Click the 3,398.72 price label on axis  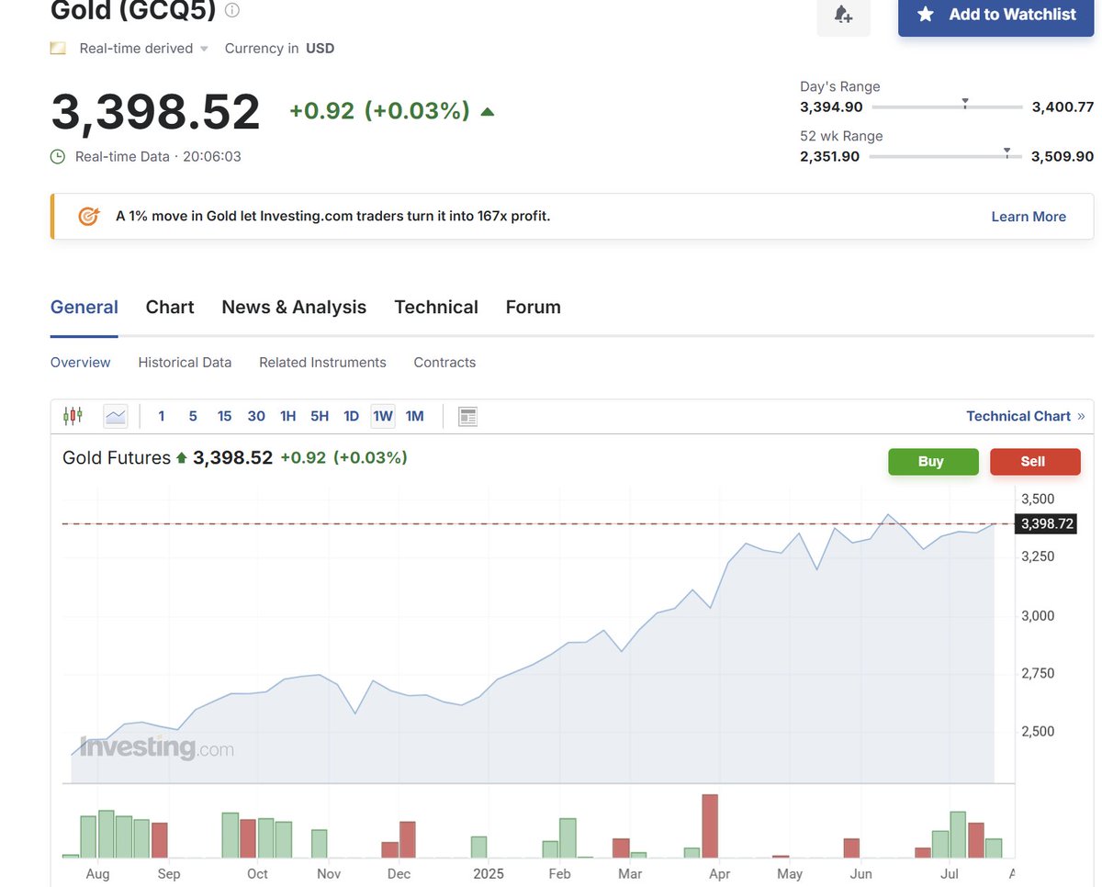(1045, 524)
